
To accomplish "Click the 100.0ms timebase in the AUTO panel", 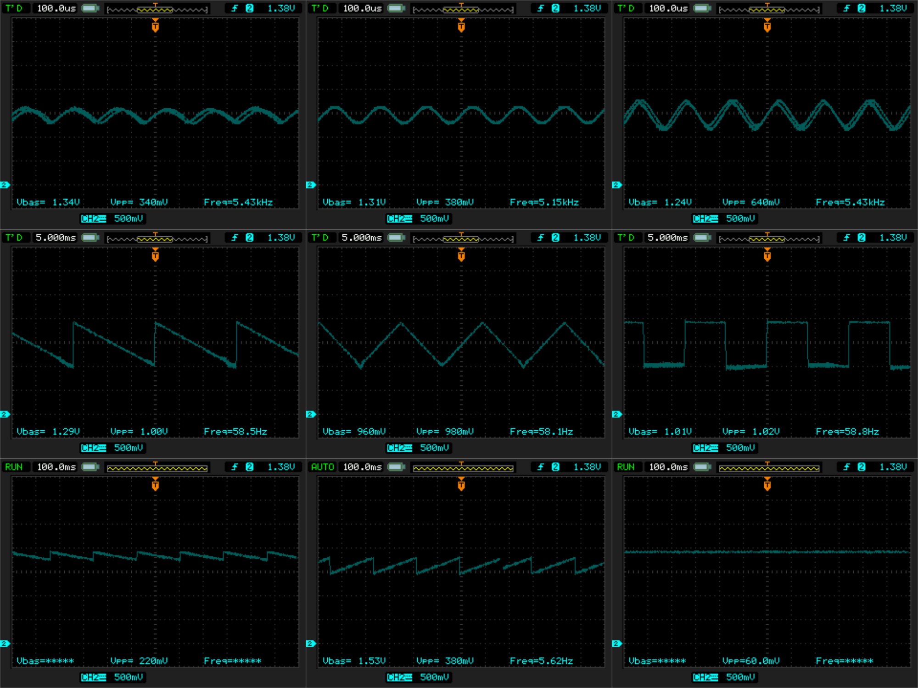I will click(x=362, y=467).
